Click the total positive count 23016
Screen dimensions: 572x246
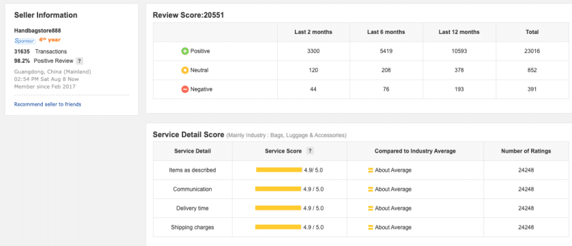532,52
